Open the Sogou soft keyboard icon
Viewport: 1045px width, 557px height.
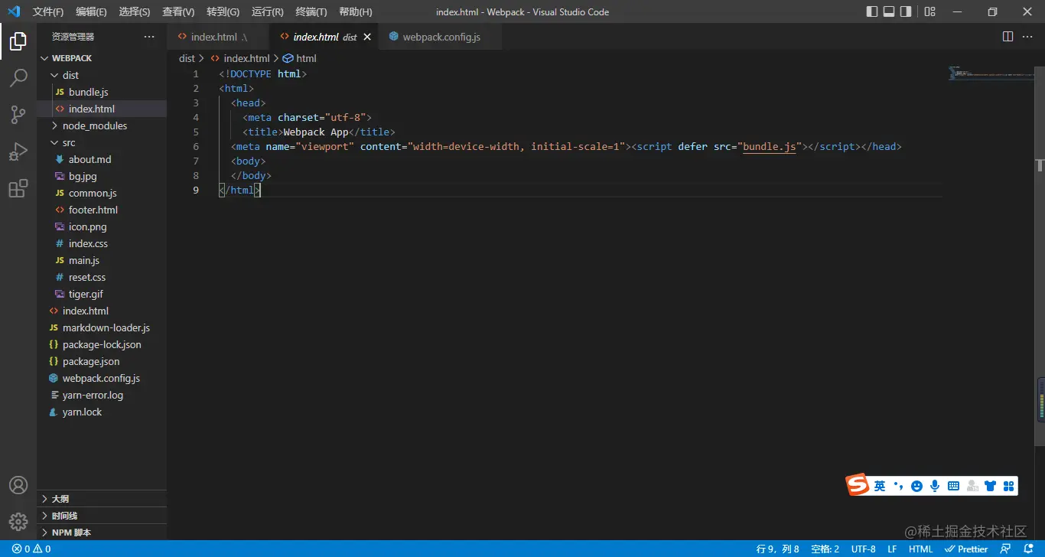point(953,486)
